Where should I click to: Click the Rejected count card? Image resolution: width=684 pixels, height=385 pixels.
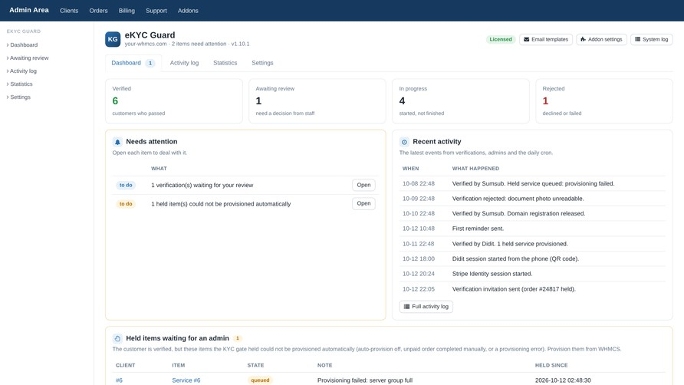pos(604,100)
